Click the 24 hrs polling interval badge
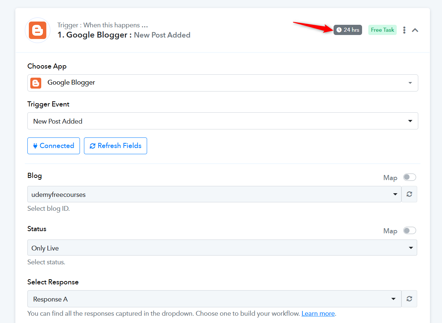The image size is (442, 323). click(x=348, y=30)
